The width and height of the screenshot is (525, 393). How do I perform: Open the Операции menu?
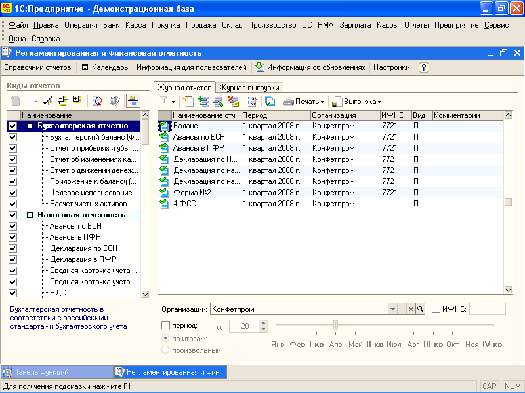coord(81,25)
